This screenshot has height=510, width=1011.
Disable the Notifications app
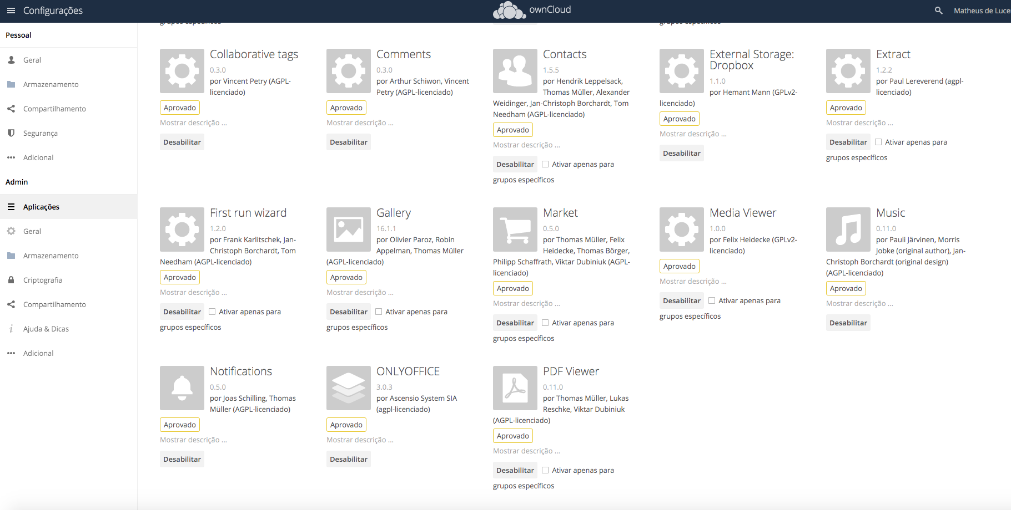182,459
